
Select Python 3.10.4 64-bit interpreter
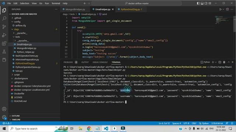217,123
